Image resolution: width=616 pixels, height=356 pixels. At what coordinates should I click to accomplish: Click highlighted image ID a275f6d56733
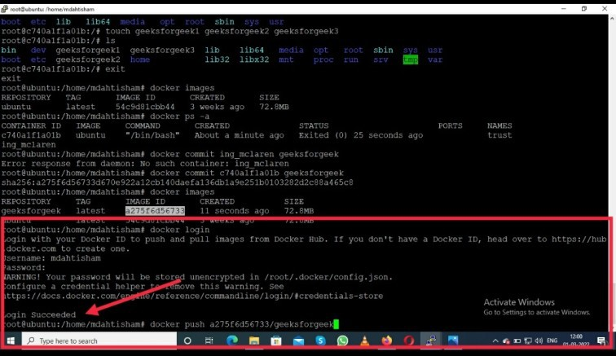pyautogui.click(x=155, y=211)
